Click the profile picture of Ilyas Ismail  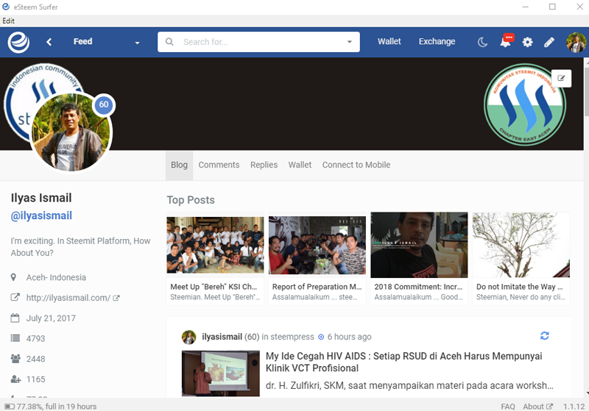(71, 133)
